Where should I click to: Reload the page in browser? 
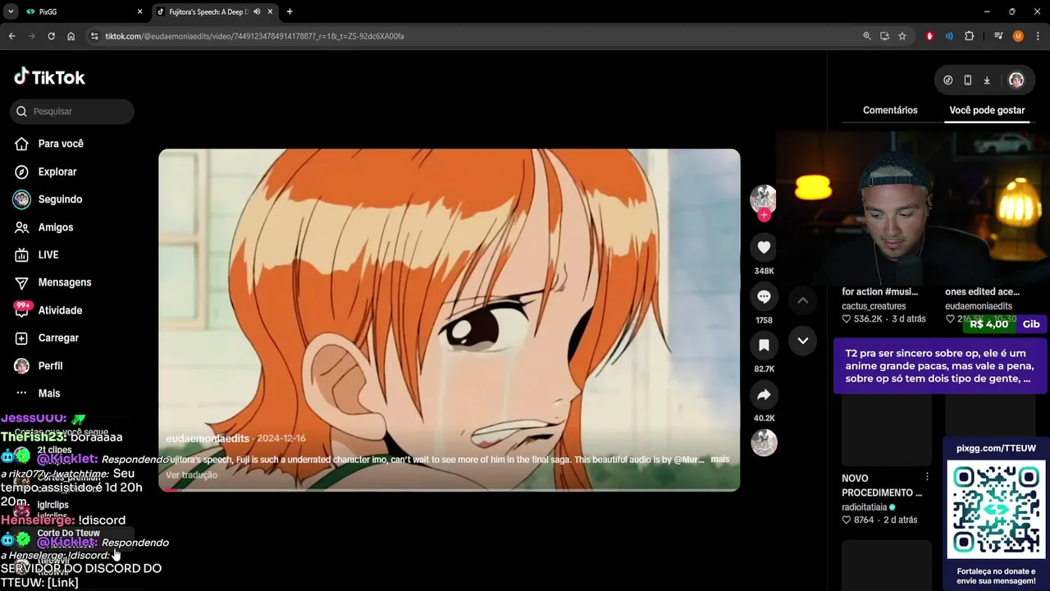(x=51, y=36)
